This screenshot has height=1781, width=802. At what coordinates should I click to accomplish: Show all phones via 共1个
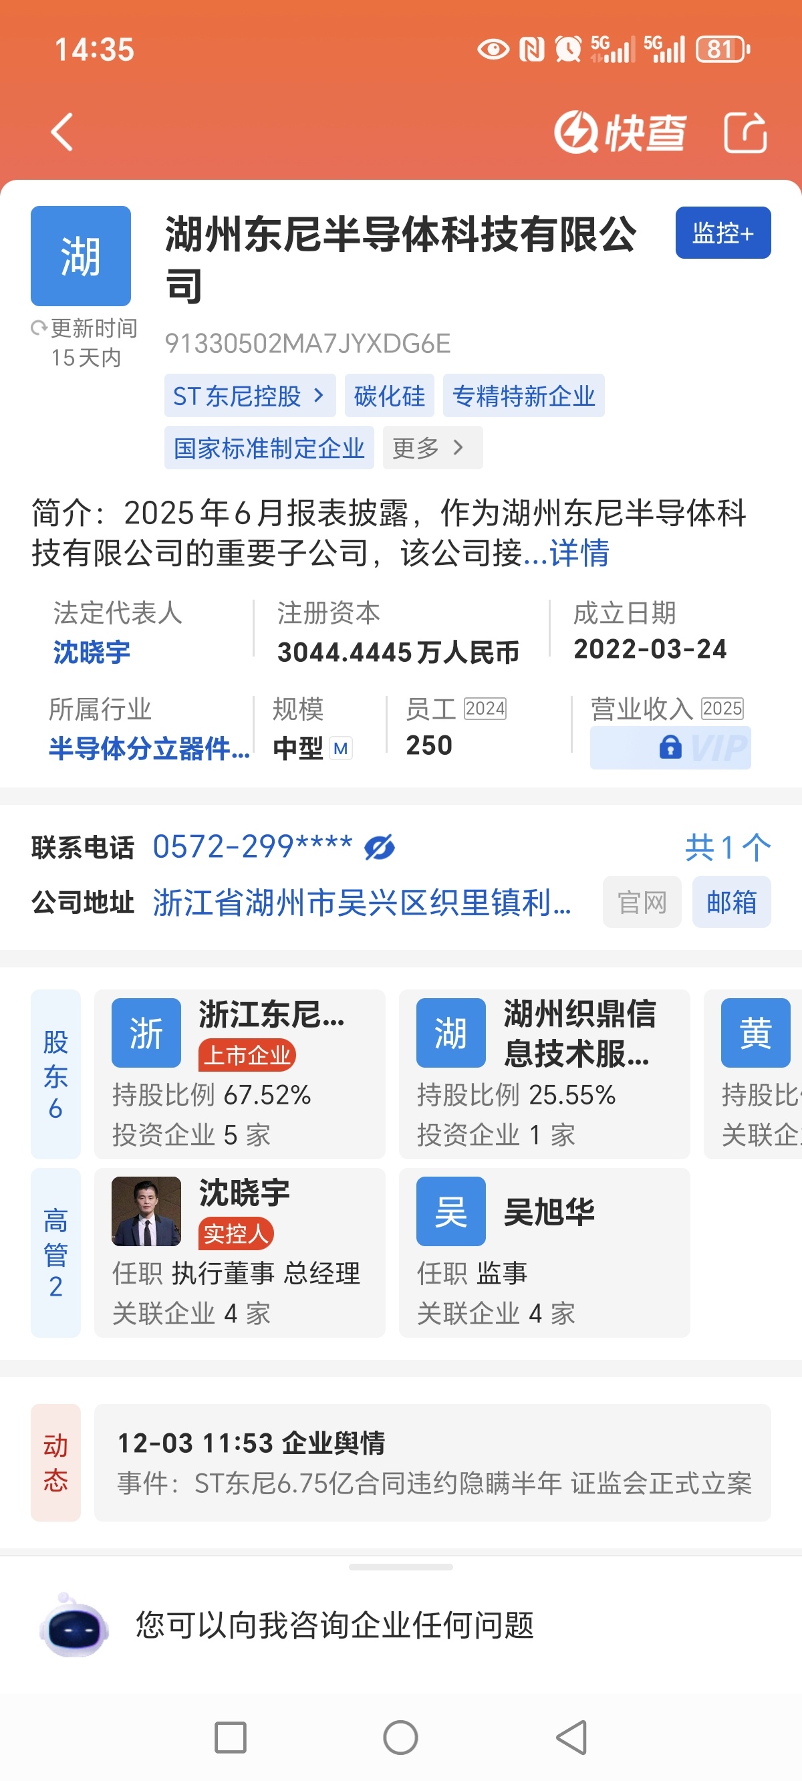(727, 847)
